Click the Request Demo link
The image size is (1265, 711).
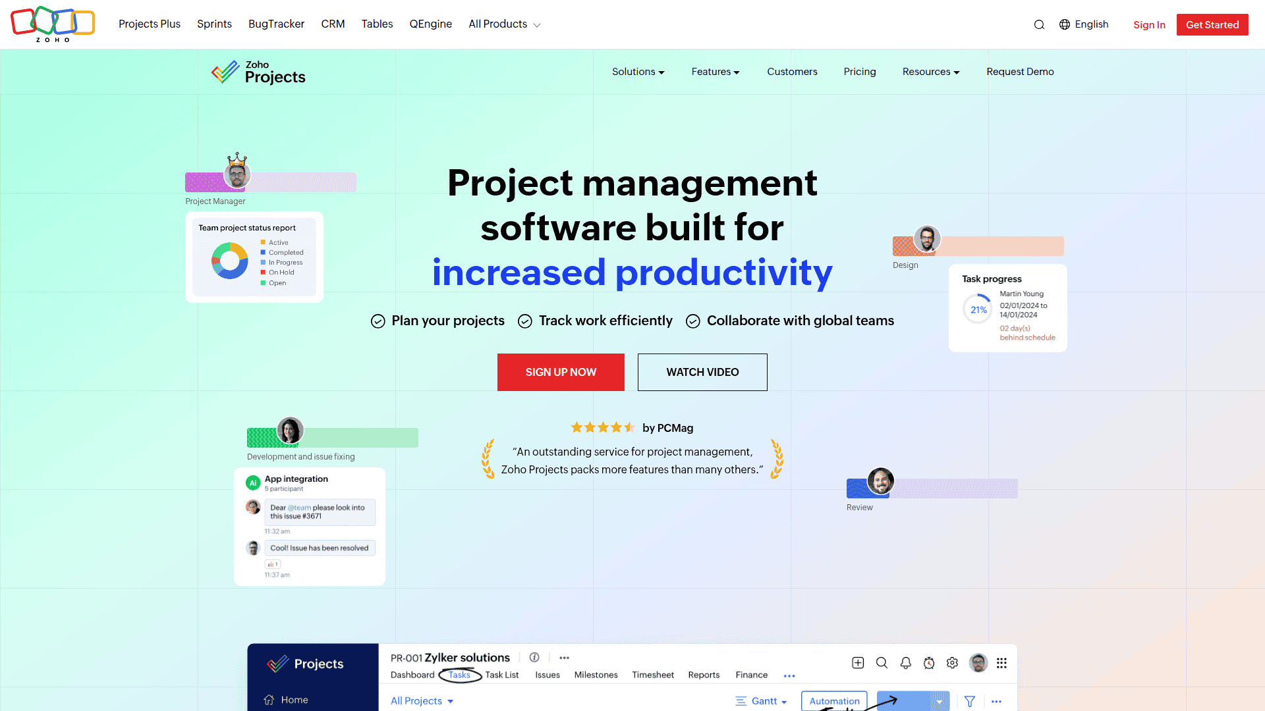coord(1020,72)
